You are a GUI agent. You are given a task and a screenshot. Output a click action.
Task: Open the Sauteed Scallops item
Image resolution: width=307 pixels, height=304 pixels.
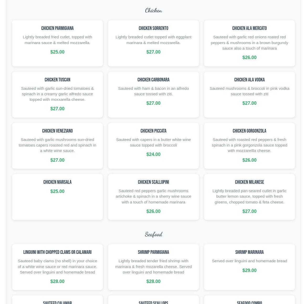tap(153, 300)
